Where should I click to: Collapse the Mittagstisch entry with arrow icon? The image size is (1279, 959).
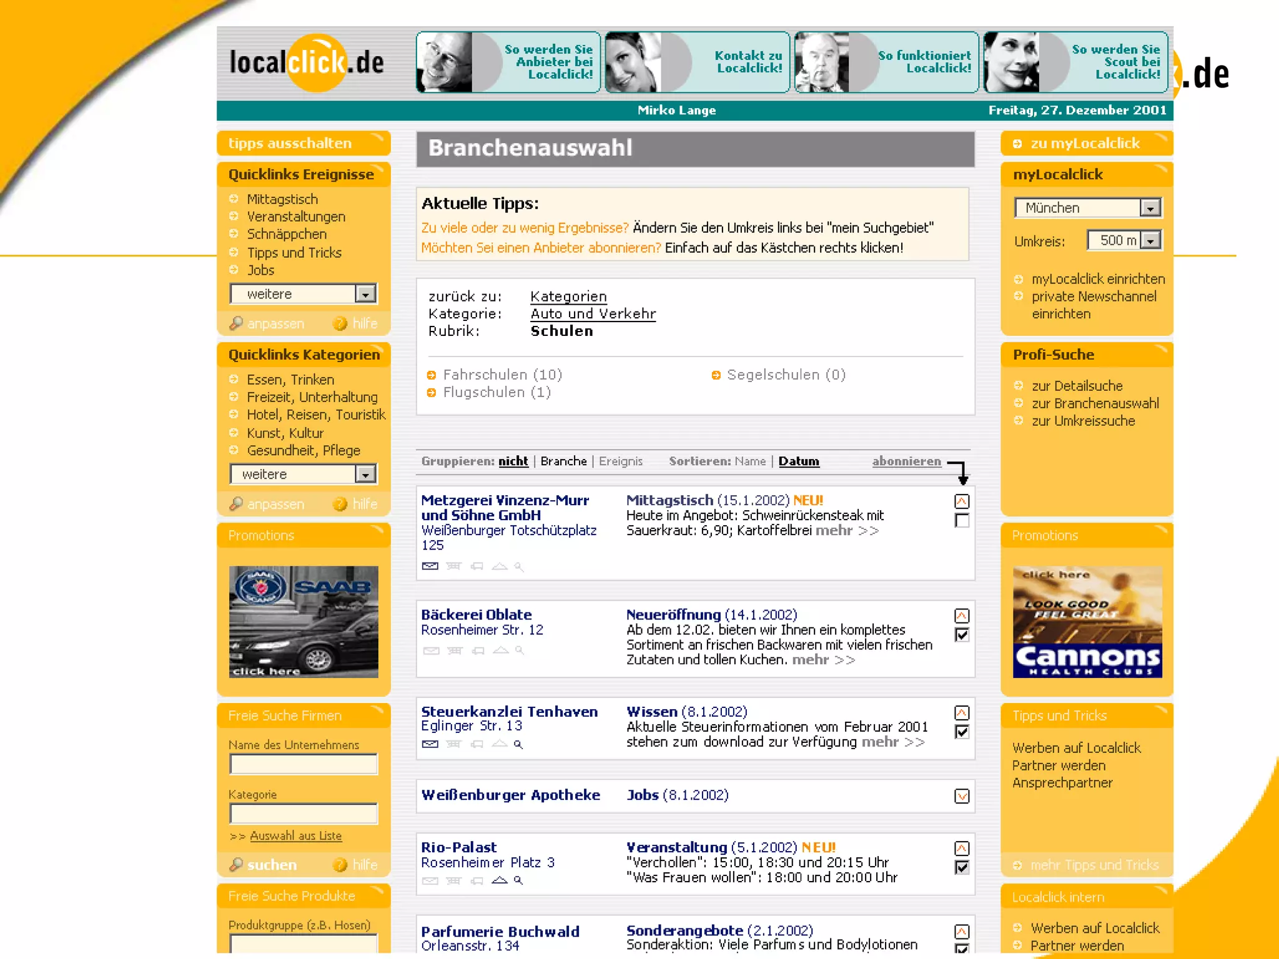click(962, 501)
